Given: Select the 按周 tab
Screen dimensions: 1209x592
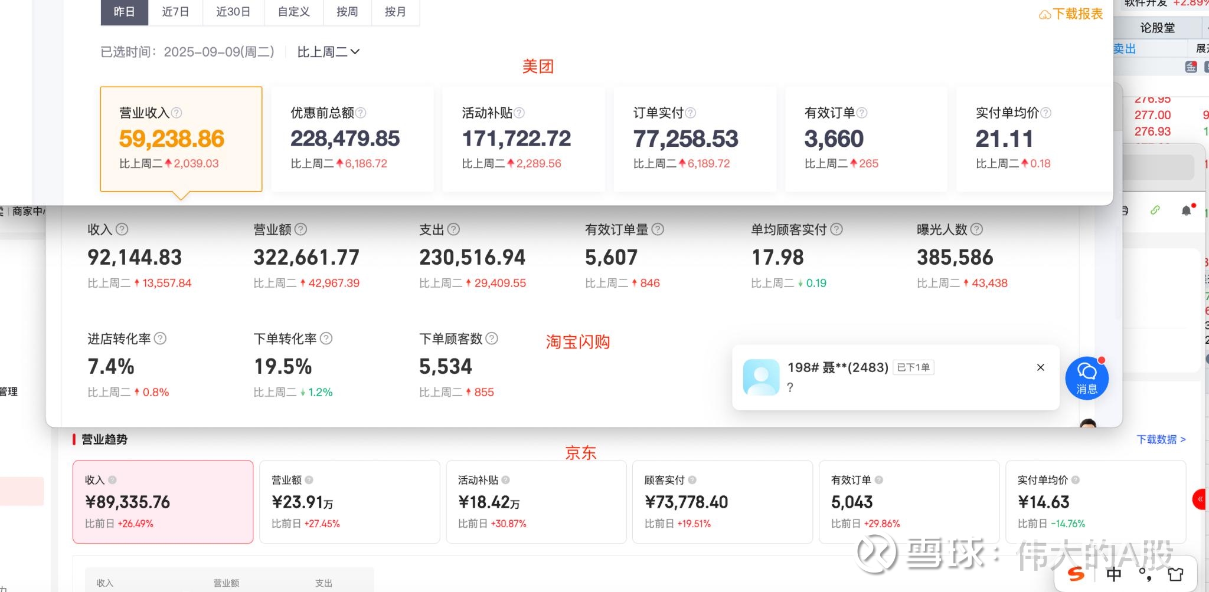Looking at the screenshot, I should pyautogui.click(x=347, y=12).
